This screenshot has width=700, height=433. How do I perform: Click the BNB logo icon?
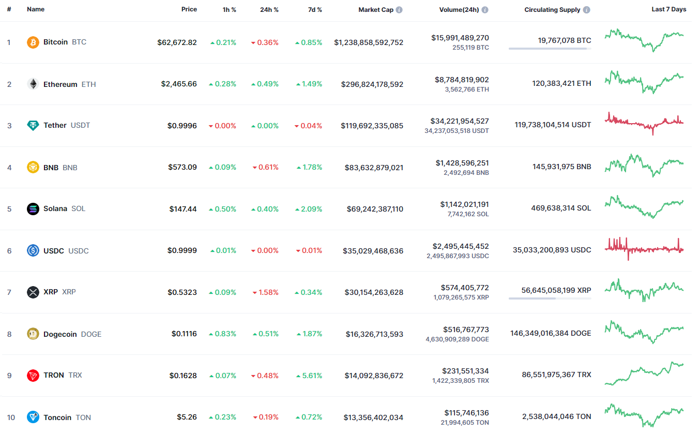point(33,168)
